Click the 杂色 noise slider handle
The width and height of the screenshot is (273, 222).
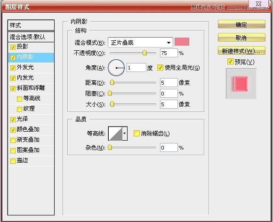pos(110,148)
